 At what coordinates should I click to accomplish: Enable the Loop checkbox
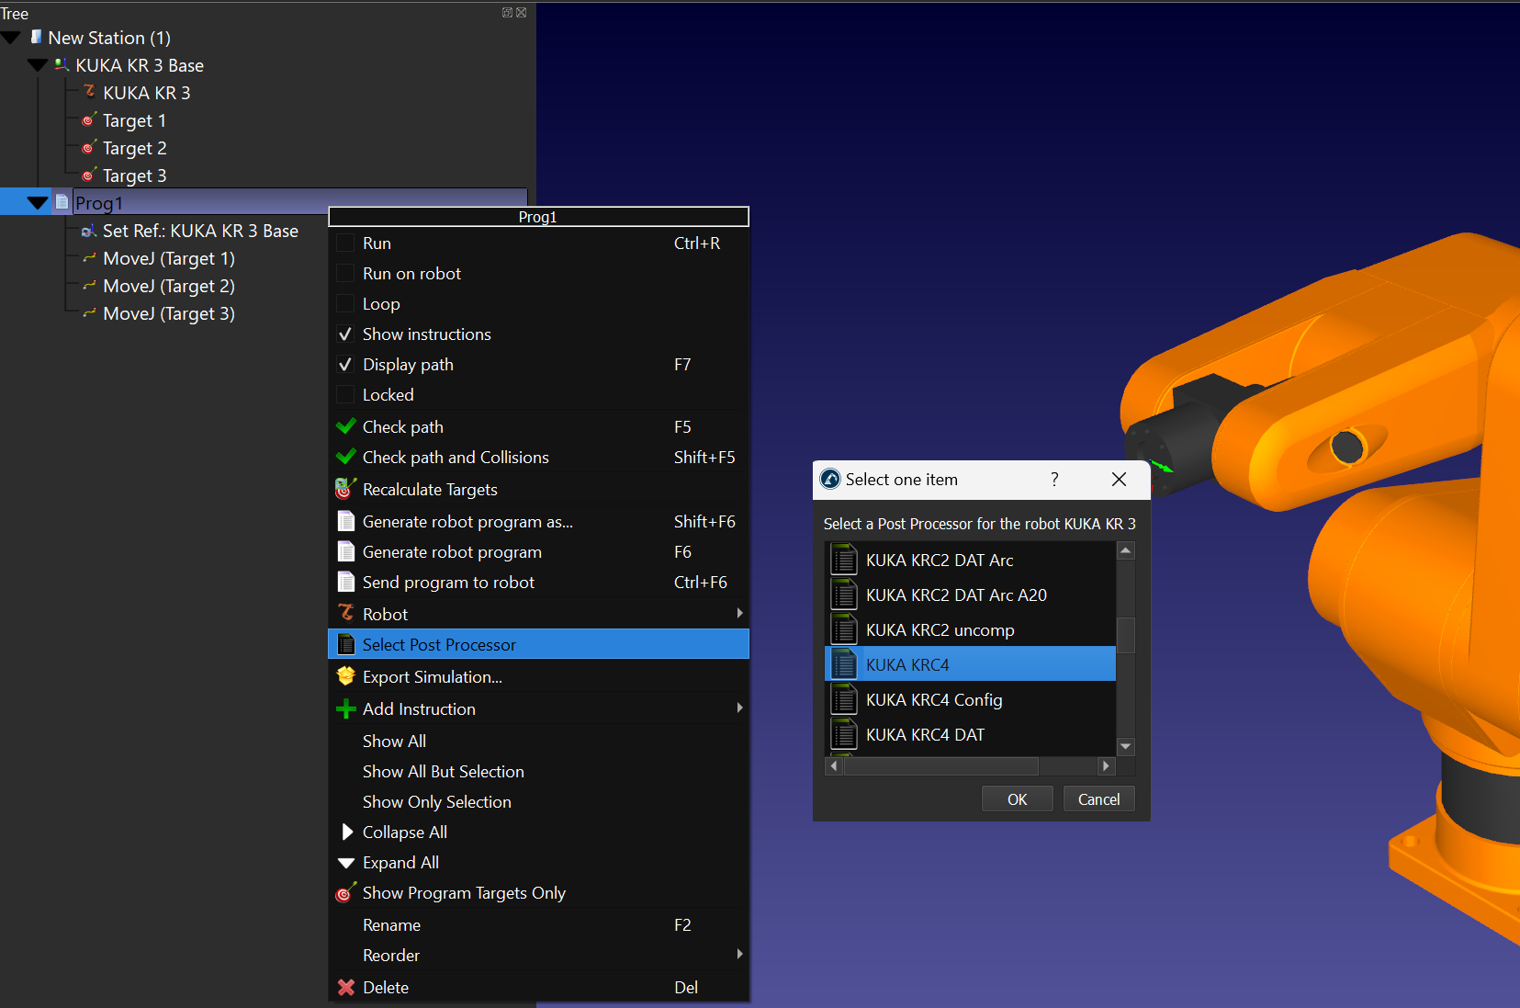[345, 304]
